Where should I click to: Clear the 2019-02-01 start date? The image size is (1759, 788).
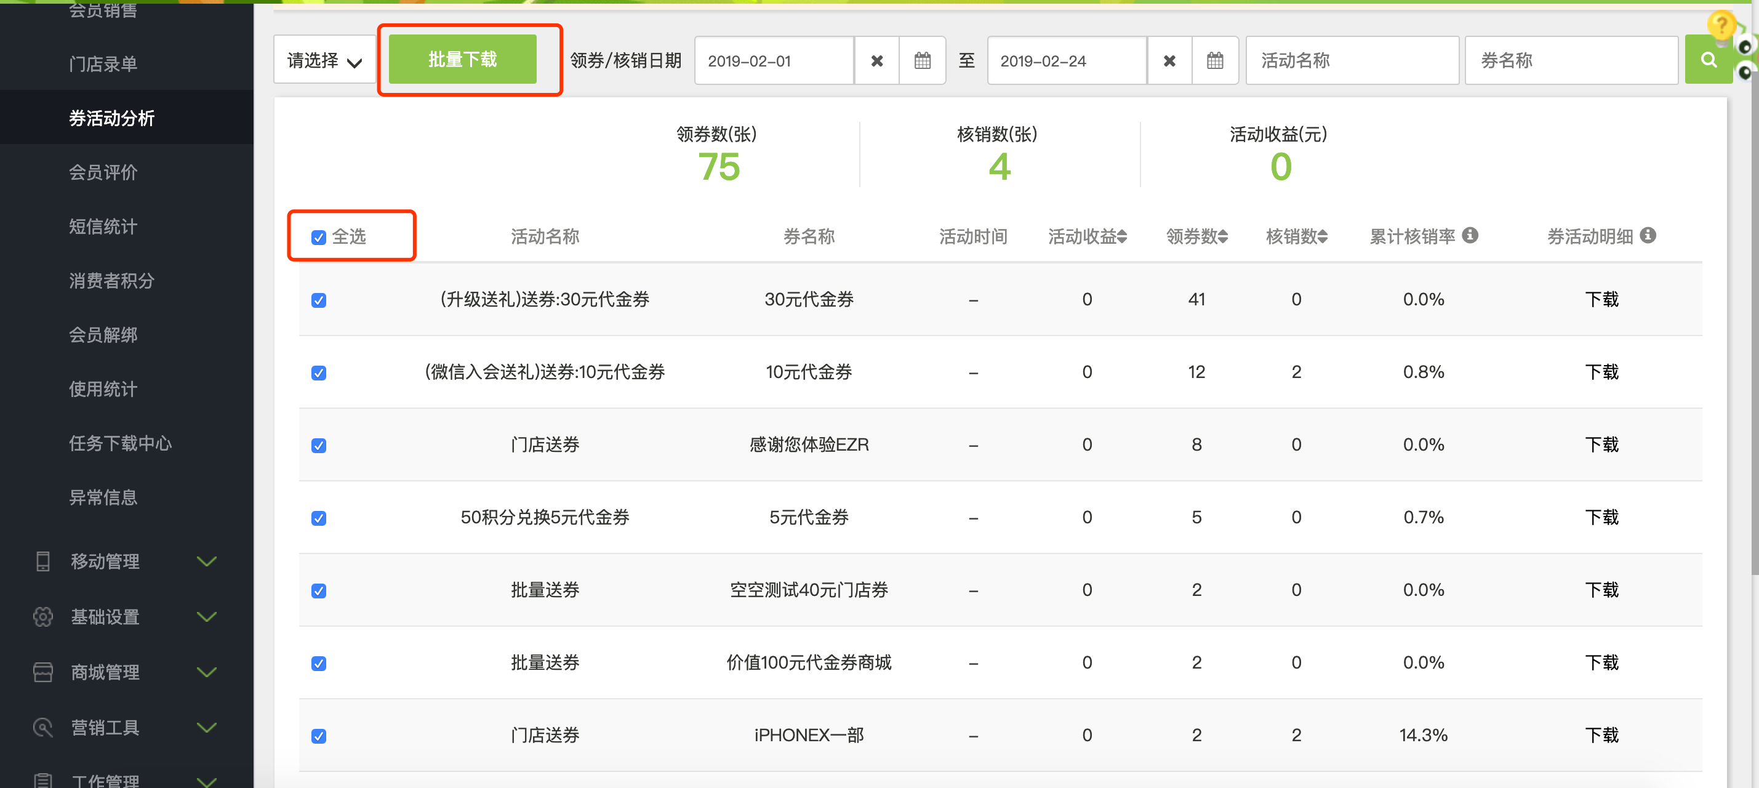click(x=877, y=61)
